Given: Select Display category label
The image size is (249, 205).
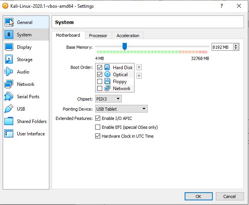Looking at the screenshot, I should pyautogui.click(x=24, y=47).
